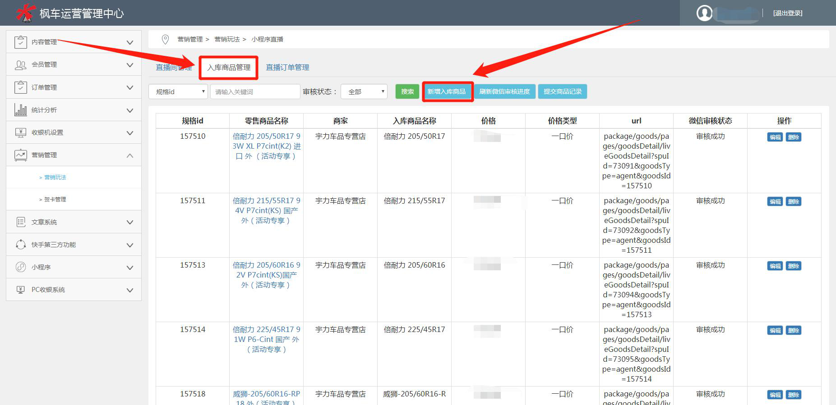The width and height of the screenshot is (836, 405).
Task: Click the 退出登录 link
Action: click(x=788, y=13)
